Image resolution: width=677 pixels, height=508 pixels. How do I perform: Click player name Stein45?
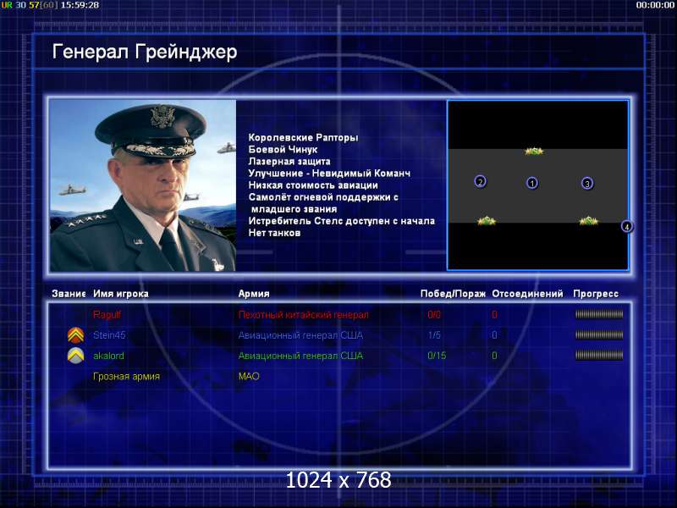tap(109, 335)
